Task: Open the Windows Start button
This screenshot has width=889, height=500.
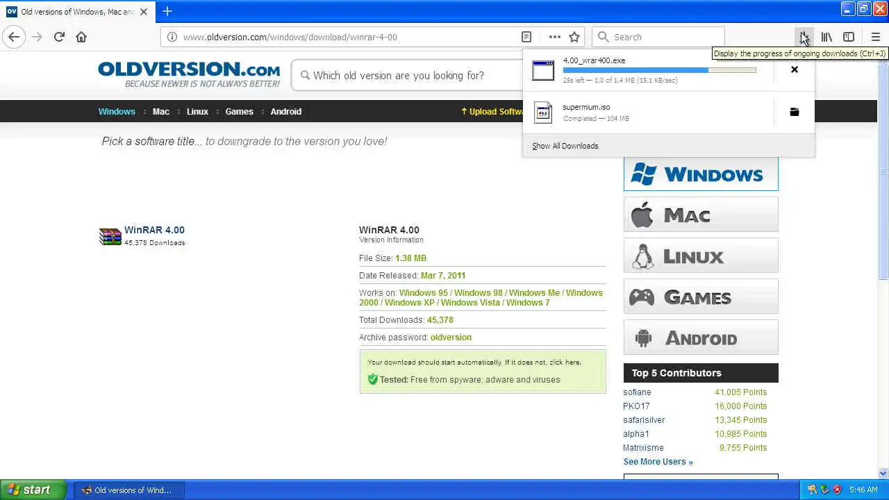Action: click(x=33, y=490)
